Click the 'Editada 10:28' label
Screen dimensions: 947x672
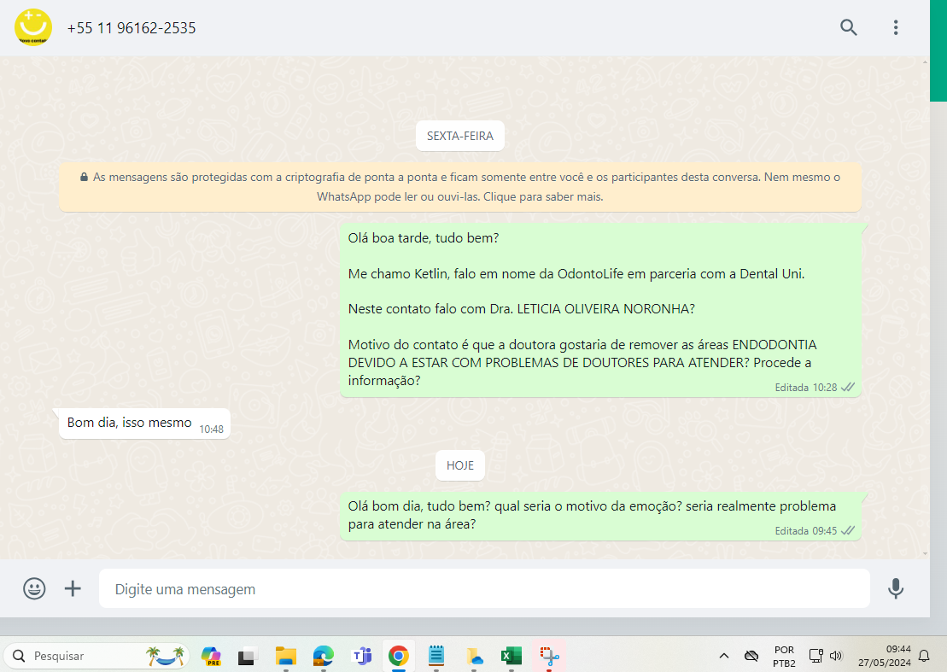click(805, 388)
